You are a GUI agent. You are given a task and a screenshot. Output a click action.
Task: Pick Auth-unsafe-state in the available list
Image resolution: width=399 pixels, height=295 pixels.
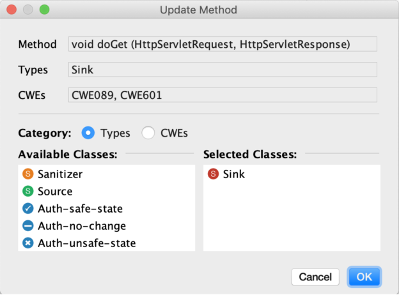click(x=106, y=243)
